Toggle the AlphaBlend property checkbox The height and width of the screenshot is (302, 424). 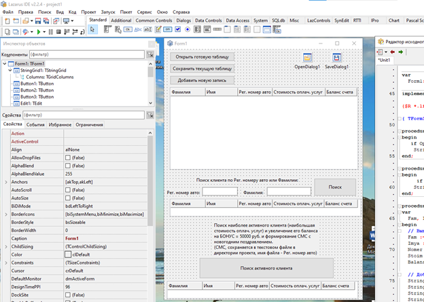67,166
